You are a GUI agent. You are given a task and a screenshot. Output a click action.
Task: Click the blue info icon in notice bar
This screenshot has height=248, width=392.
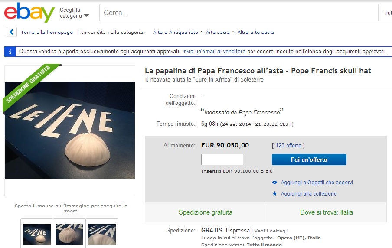click(10, 52)
